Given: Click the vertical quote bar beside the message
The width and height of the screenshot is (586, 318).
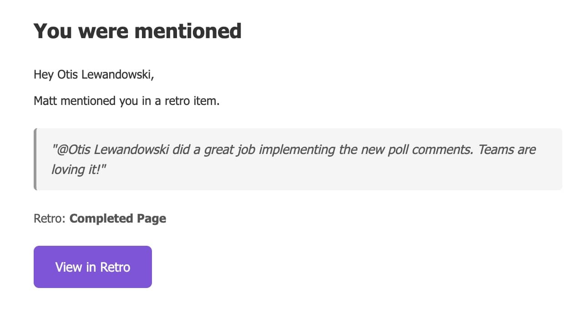Looking at the screenshot, I should [36, 159].
